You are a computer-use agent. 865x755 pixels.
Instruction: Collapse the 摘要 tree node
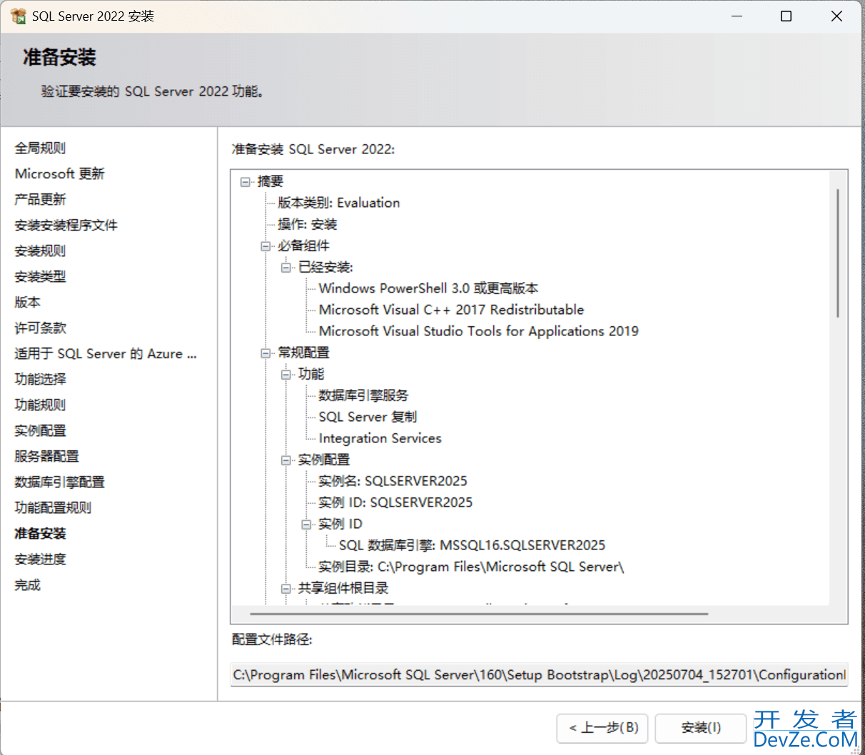pyautogui.click(x=246, y=182)
